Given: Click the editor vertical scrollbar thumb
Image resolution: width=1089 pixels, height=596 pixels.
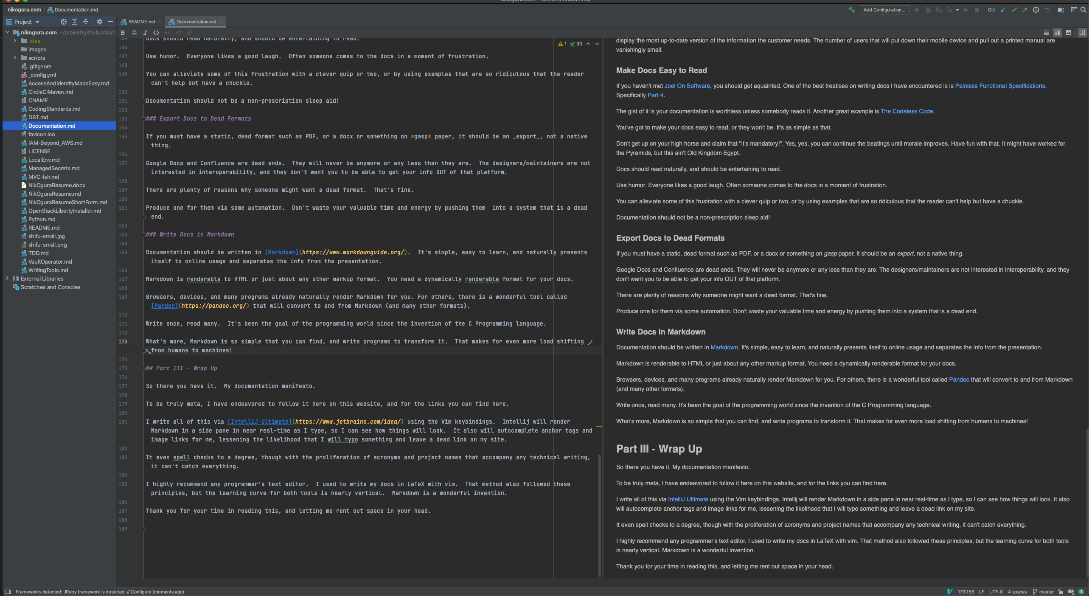Looking at the screenshot, I should [x=599, y=515].
